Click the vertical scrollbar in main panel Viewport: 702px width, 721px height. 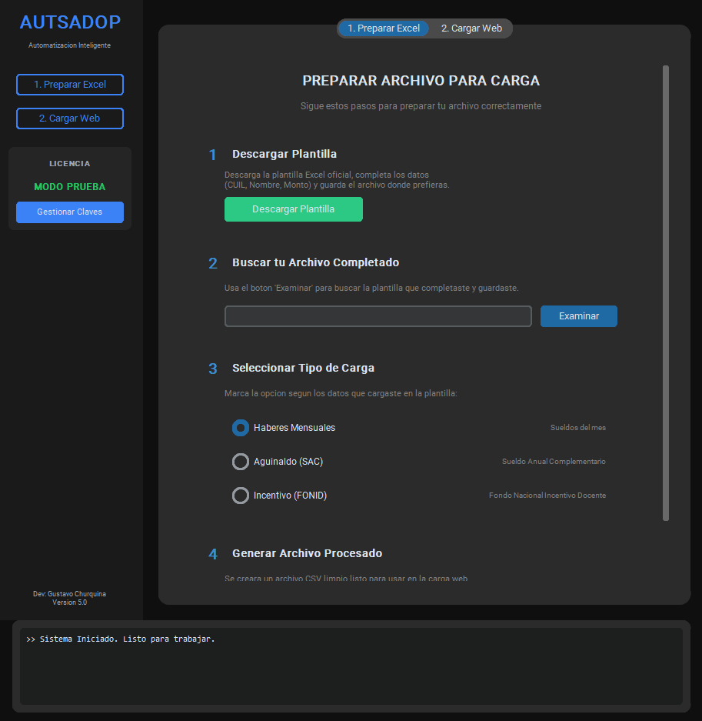(666, 292)
